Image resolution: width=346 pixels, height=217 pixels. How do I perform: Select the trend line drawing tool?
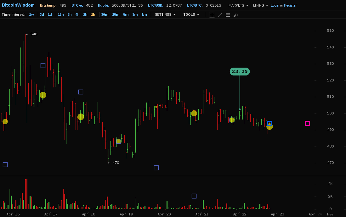(220, 15)
